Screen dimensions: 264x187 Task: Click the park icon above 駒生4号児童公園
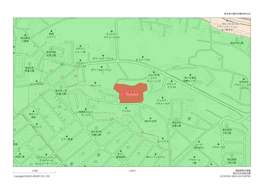click(176, 119)
